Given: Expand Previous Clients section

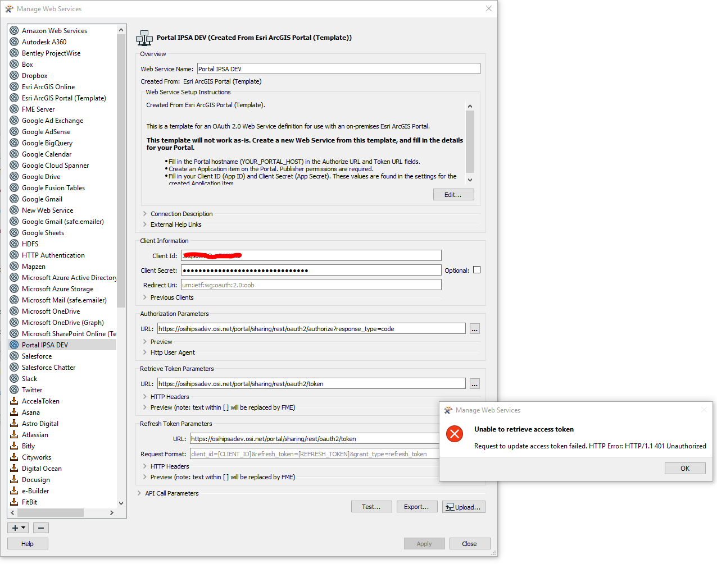Looking at the screenshot, I should coord(145,297).
